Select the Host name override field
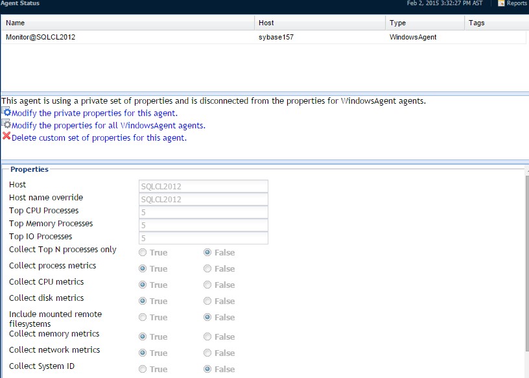This screenshot has height=378, width=529. tap(203, 199)
